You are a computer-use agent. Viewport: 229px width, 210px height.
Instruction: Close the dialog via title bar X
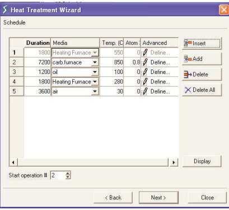[x=224, y=10]
